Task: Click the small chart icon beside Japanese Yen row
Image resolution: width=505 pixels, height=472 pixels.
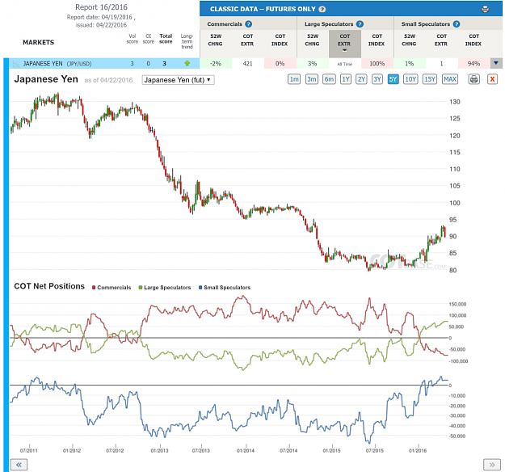Action: pyautogui.click(x=16, y=64)
